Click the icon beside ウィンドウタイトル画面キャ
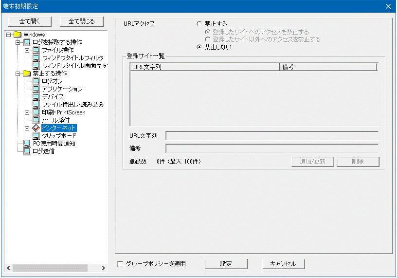This screenshot has height=278, width=397. [x=36, y=66]
